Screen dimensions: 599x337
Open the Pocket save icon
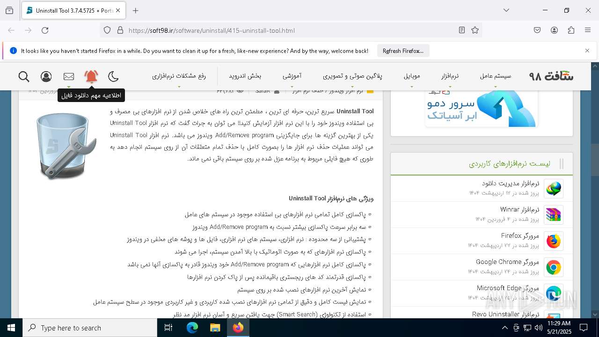pyautogui.click(x=537, y=30)
